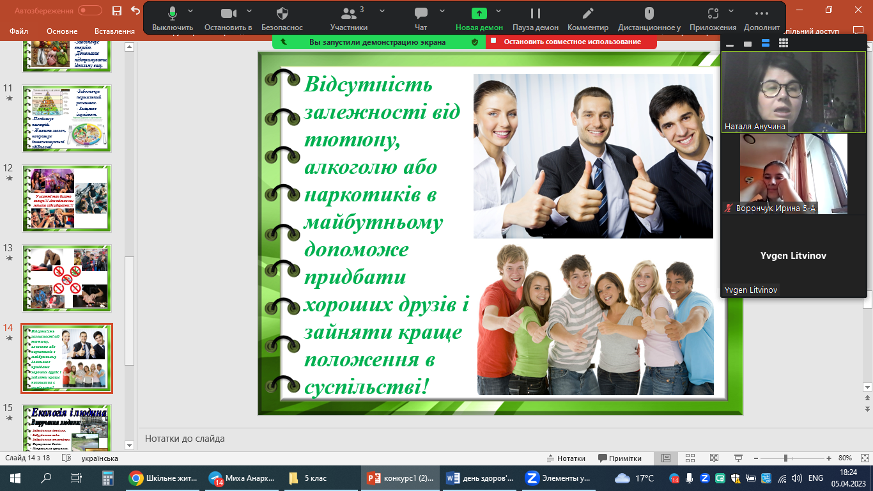Select slide 12 thumbnail
Screen dimensions: 873x491
(x=66, y=198)
